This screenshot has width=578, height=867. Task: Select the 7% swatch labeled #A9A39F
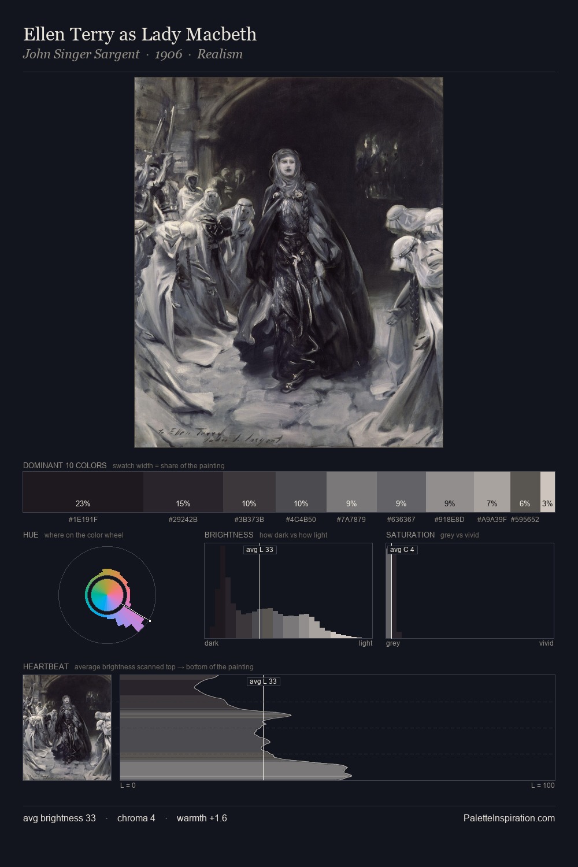[x=492, y=492]
